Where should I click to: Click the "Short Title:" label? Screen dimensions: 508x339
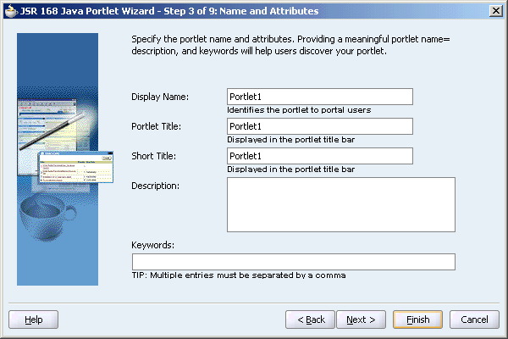tap(153, 156)
